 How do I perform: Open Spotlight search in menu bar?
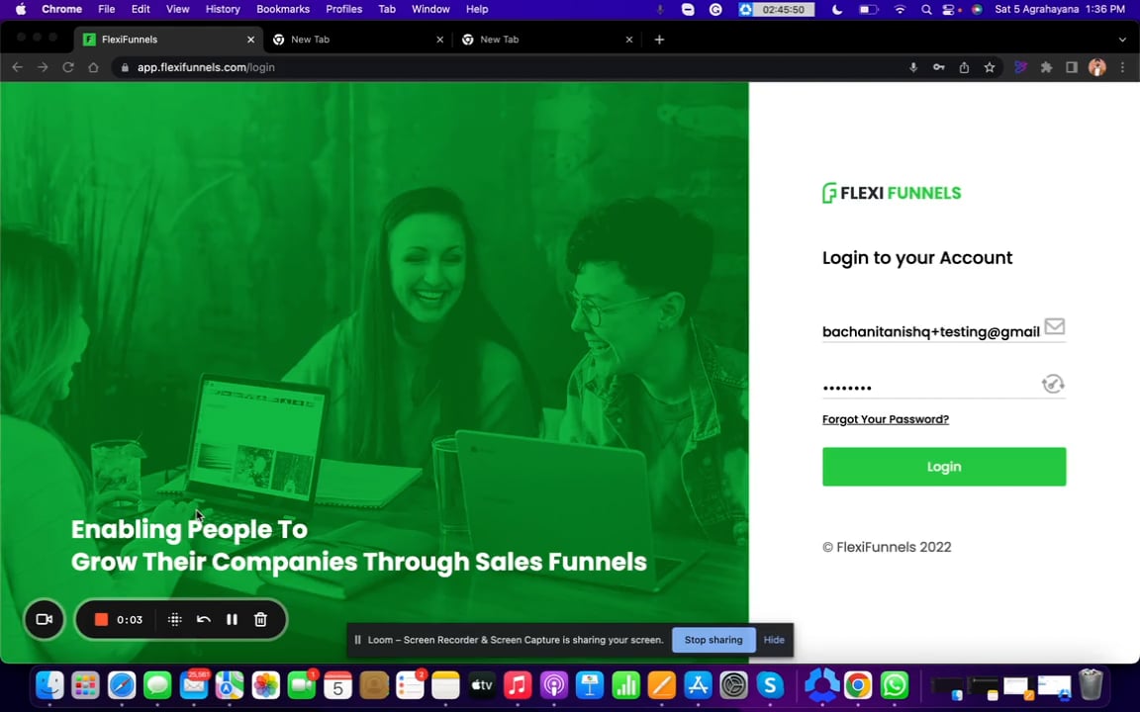[x=925, y=10]
